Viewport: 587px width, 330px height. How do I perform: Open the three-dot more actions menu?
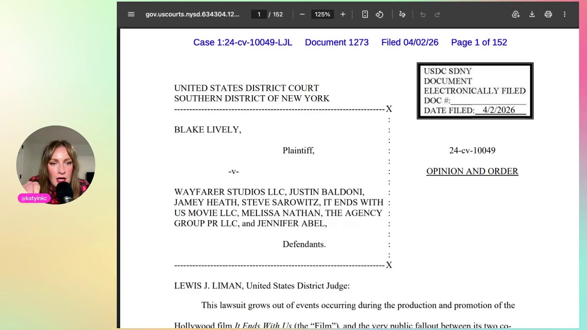click(x=565, y=14)
